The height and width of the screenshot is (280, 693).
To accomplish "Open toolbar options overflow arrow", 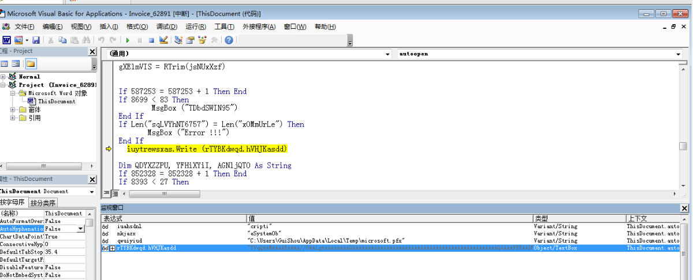I will [350, 41].
